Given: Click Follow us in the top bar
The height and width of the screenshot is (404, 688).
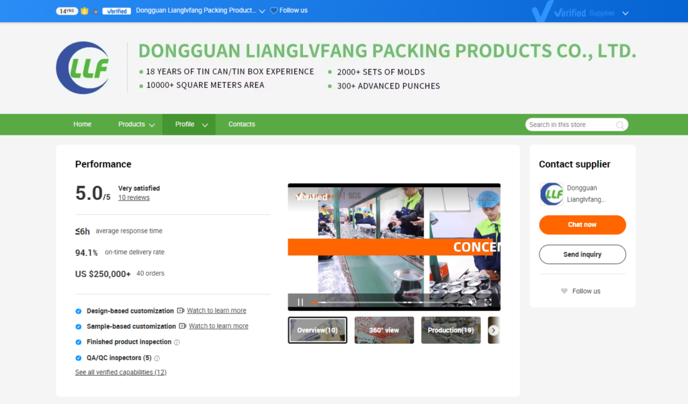Looking at the screenshot, I should [294, 11].
